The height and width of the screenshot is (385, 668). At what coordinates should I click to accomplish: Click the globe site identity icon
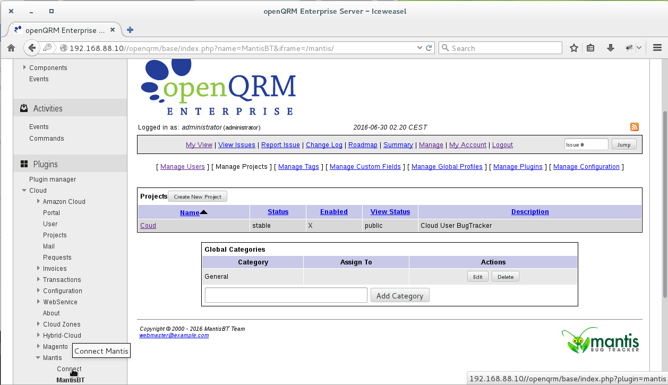pos(64,48)
